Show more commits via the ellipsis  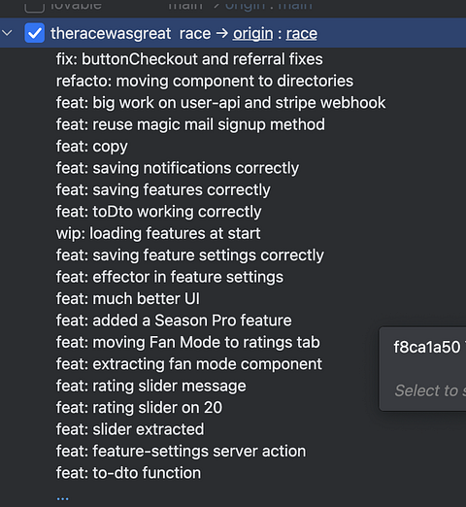coord(62,498)
